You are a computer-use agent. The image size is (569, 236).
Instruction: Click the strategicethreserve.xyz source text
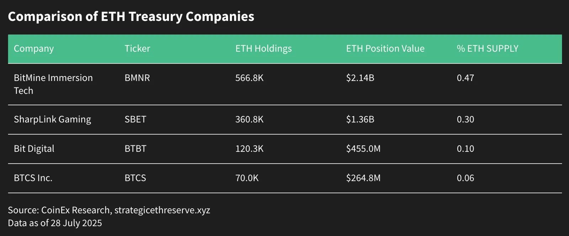tap(162, 210)
